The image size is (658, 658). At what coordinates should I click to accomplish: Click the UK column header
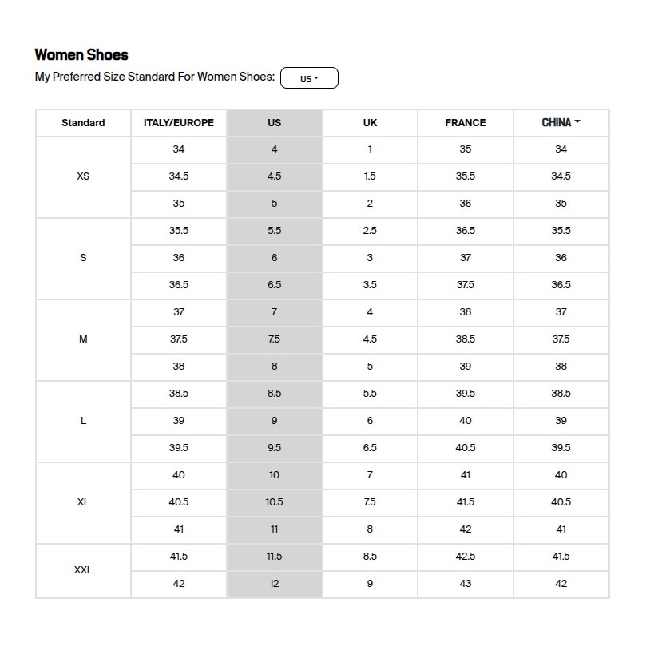pos(370,123)
